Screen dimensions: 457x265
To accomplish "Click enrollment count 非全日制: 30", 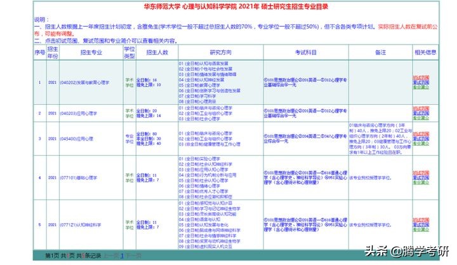I will pos(149,139).
